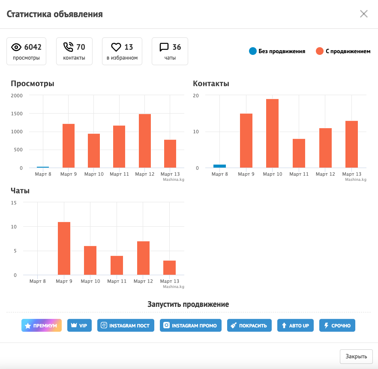
Task: Click the Март 11 bar in Контакты chart
Action: coord(299,153)
